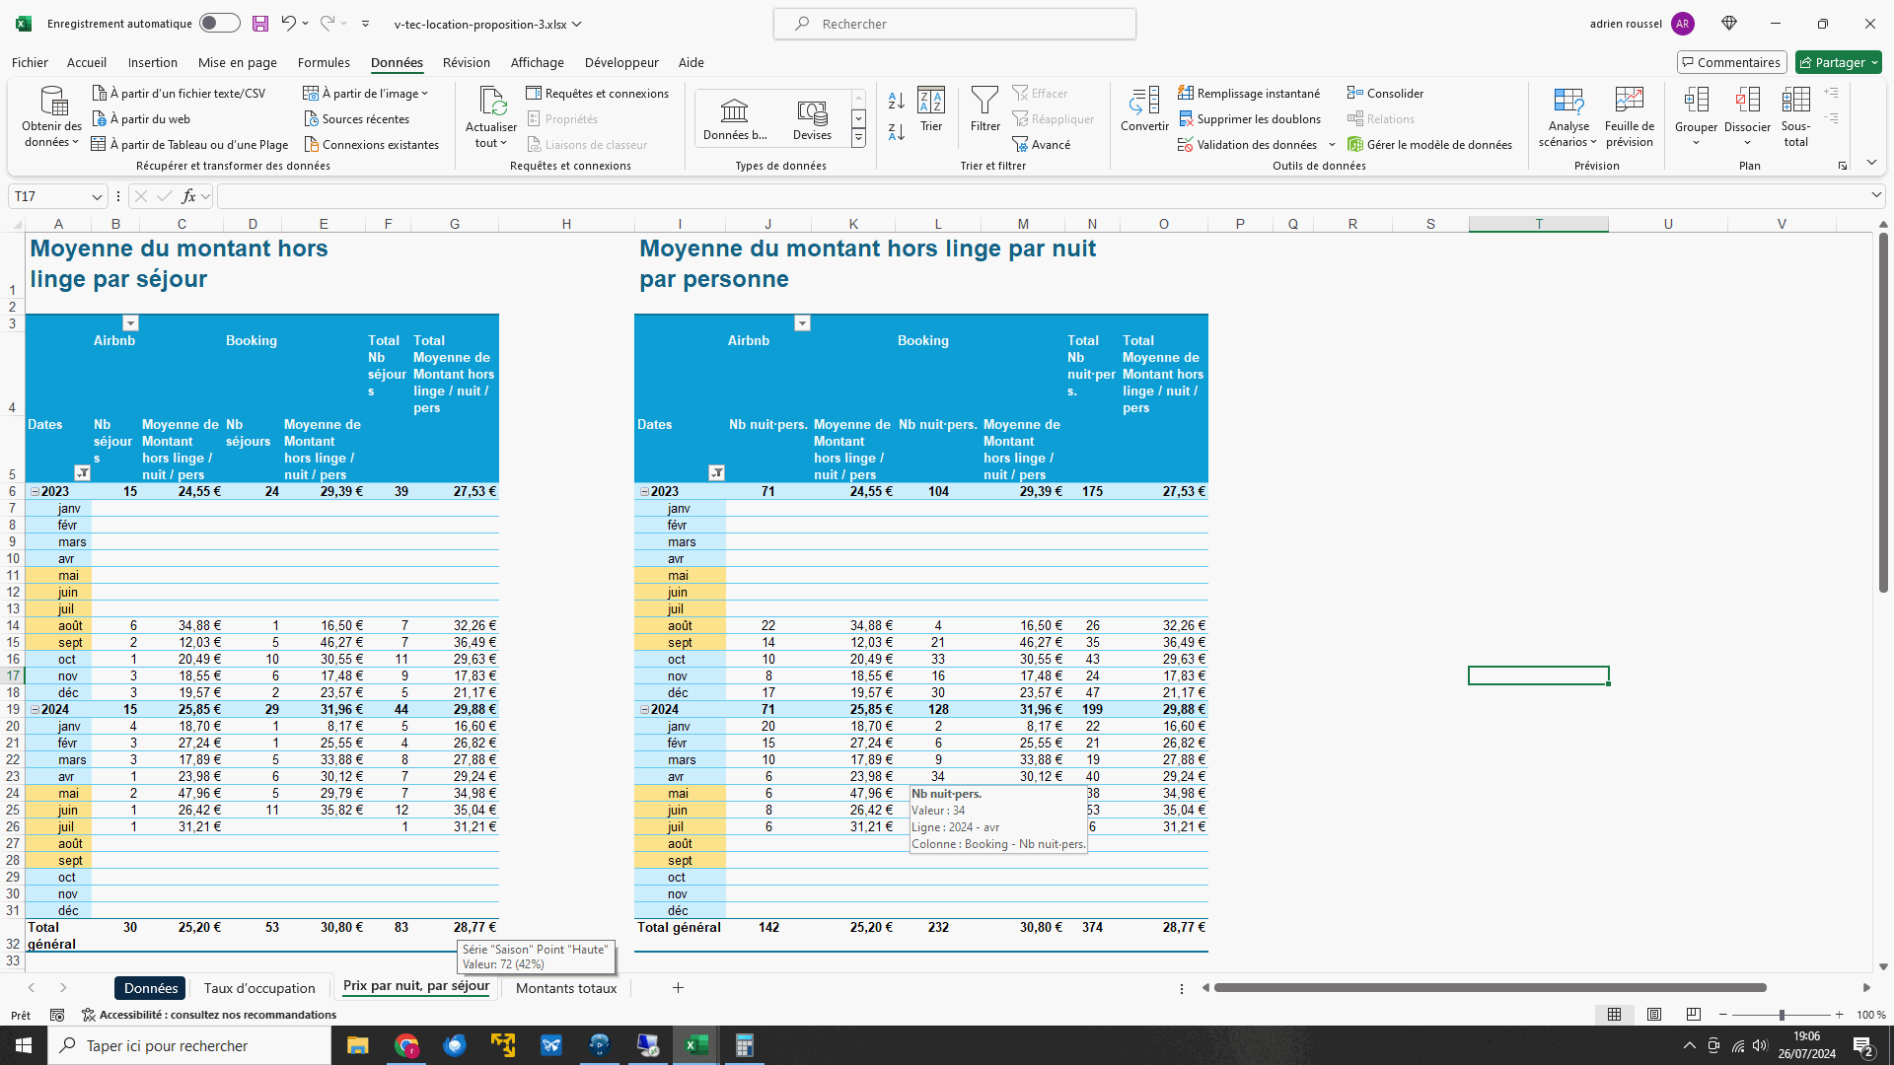Image resolution: width=1894 pixels, height=1065 pixels.
Task: Open the Commentaires pane
Action: coord(1731,62)
